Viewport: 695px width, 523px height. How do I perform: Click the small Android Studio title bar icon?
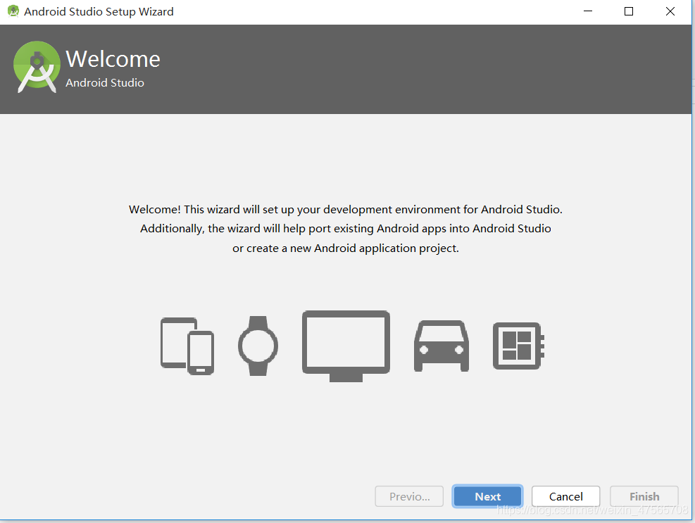pyautogui.click(x=13, y=11)
